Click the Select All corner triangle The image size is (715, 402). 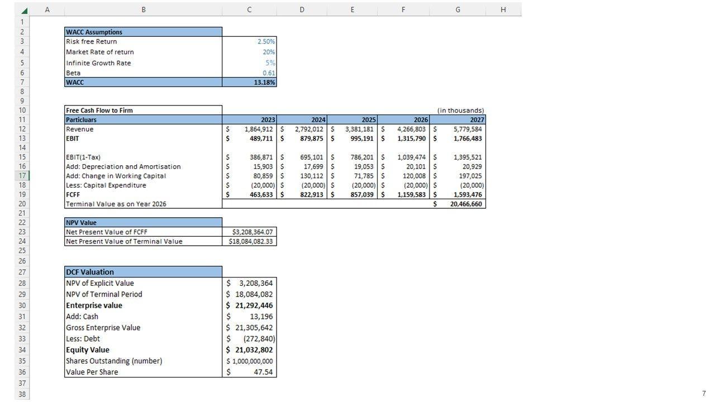click(24, 10)
